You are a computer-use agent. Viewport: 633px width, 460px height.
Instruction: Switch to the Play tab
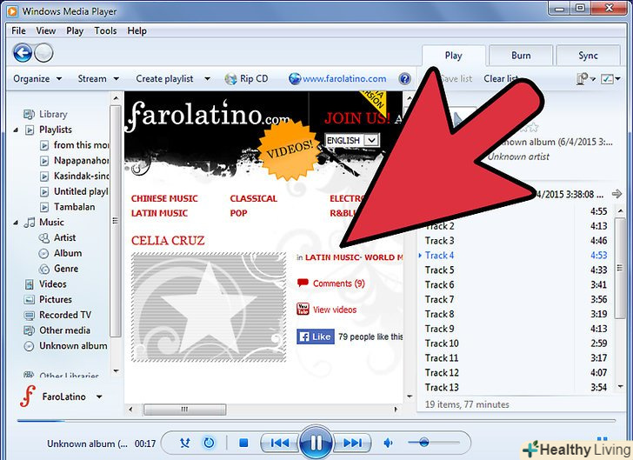(x=453, y=56)
